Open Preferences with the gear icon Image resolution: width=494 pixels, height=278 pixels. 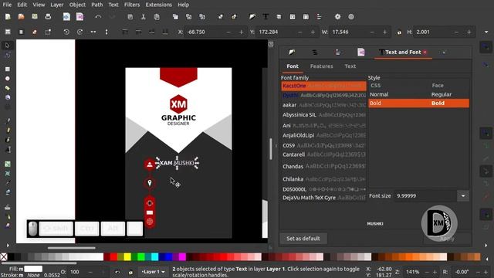point(338,17)
